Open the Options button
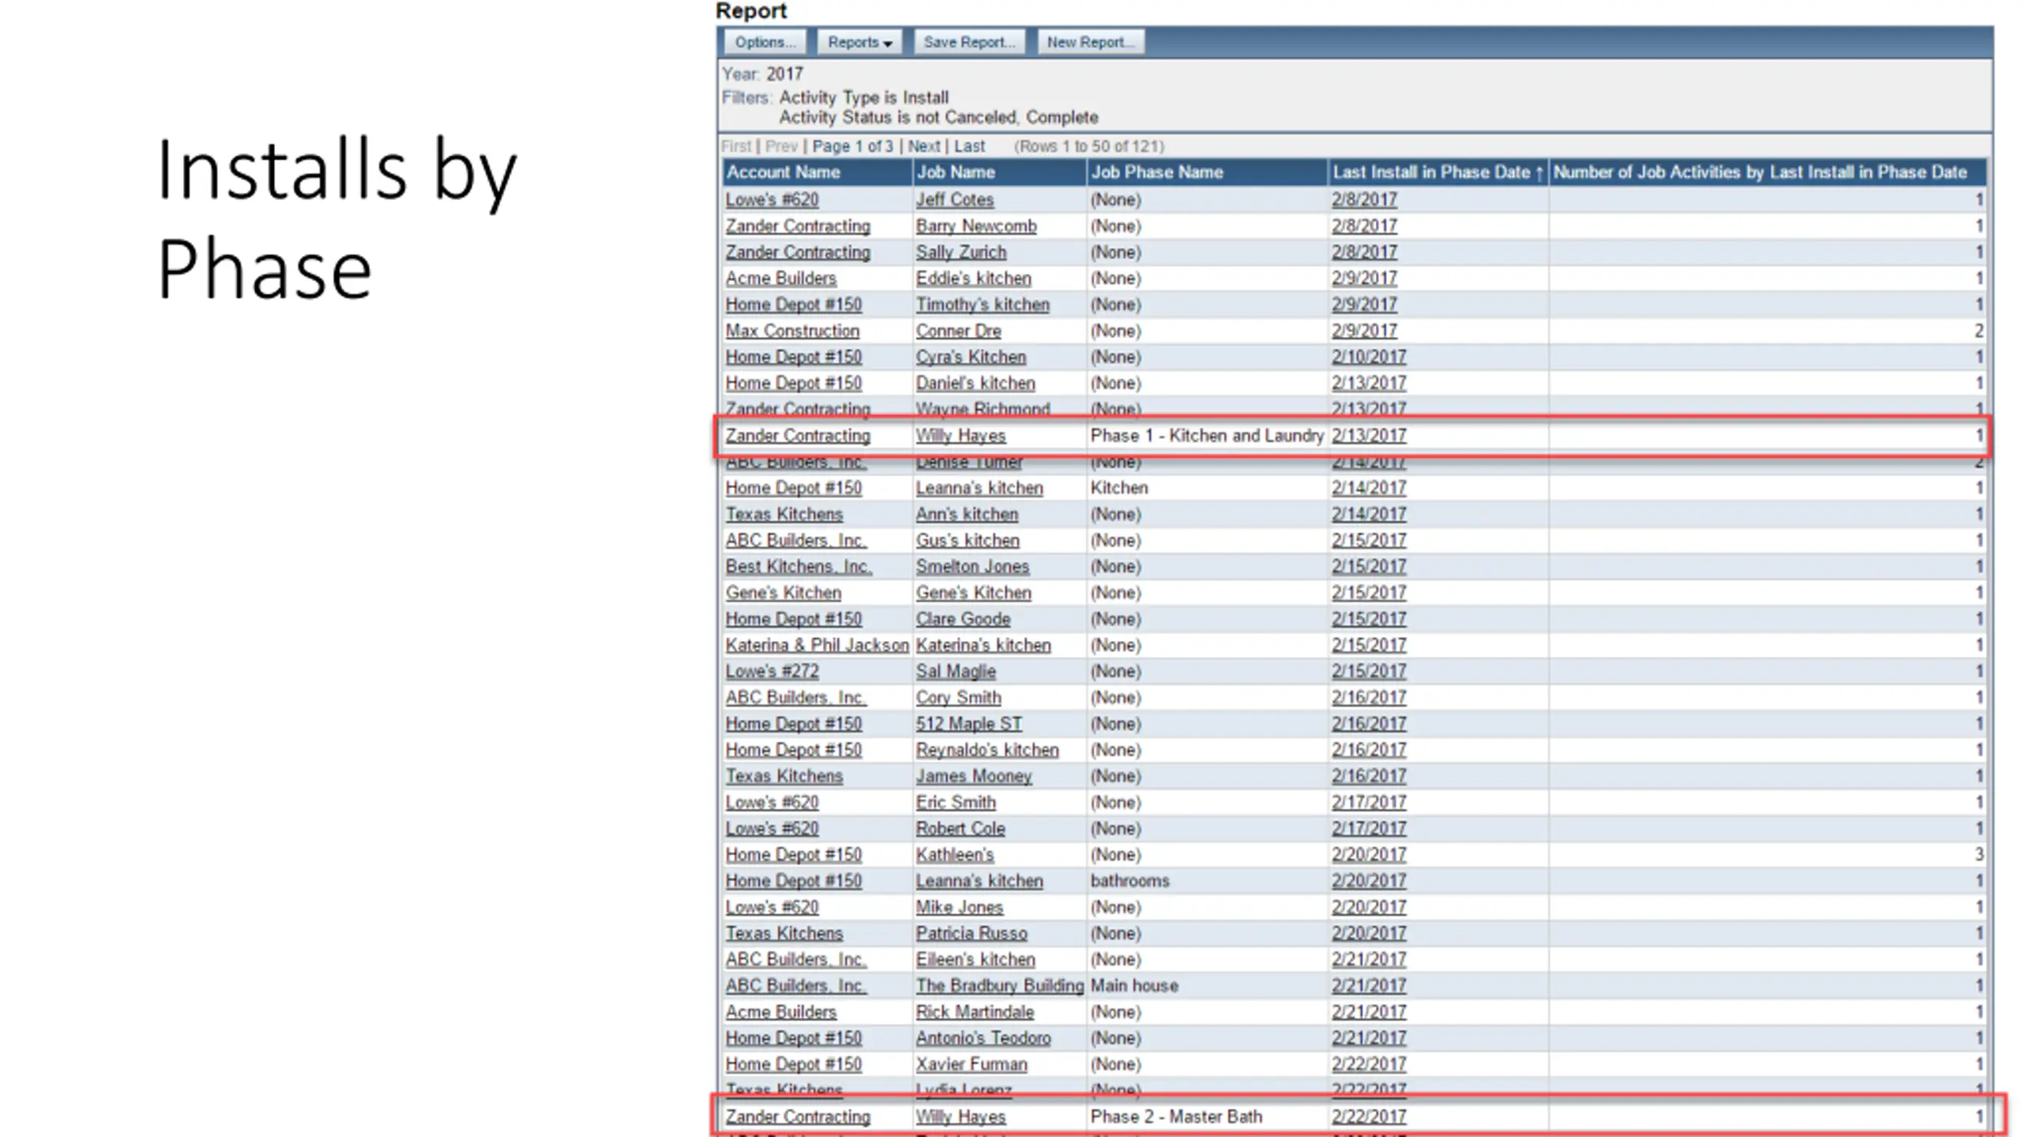 (764, 43)
